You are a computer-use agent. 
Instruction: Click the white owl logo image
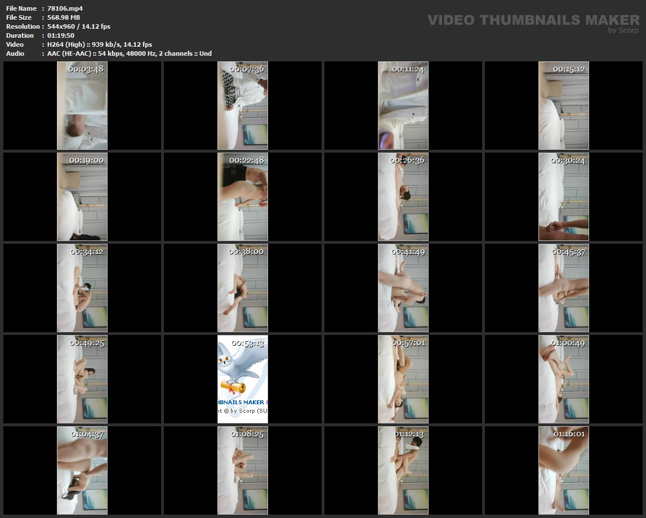click(x=239, y=366)
